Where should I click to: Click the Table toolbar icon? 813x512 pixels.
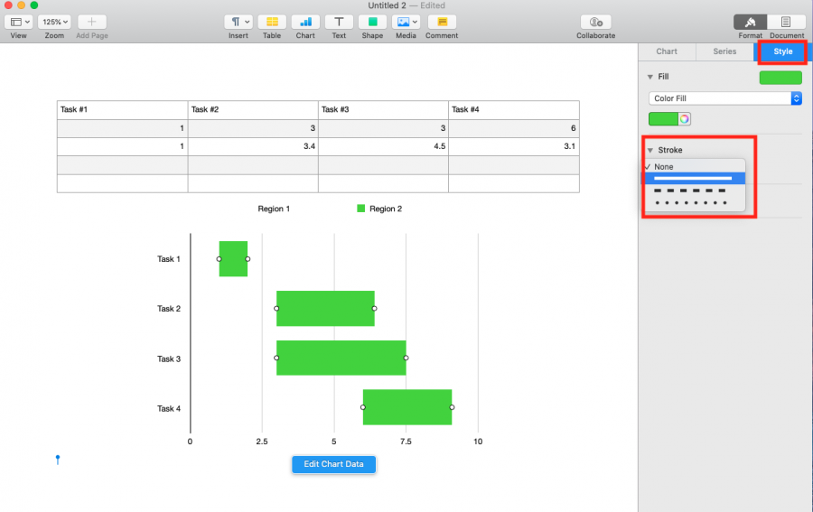(272, 22)
